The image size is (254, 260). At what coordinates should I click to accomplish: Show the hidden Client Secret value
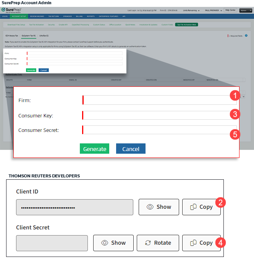click(x=113, y=243)
